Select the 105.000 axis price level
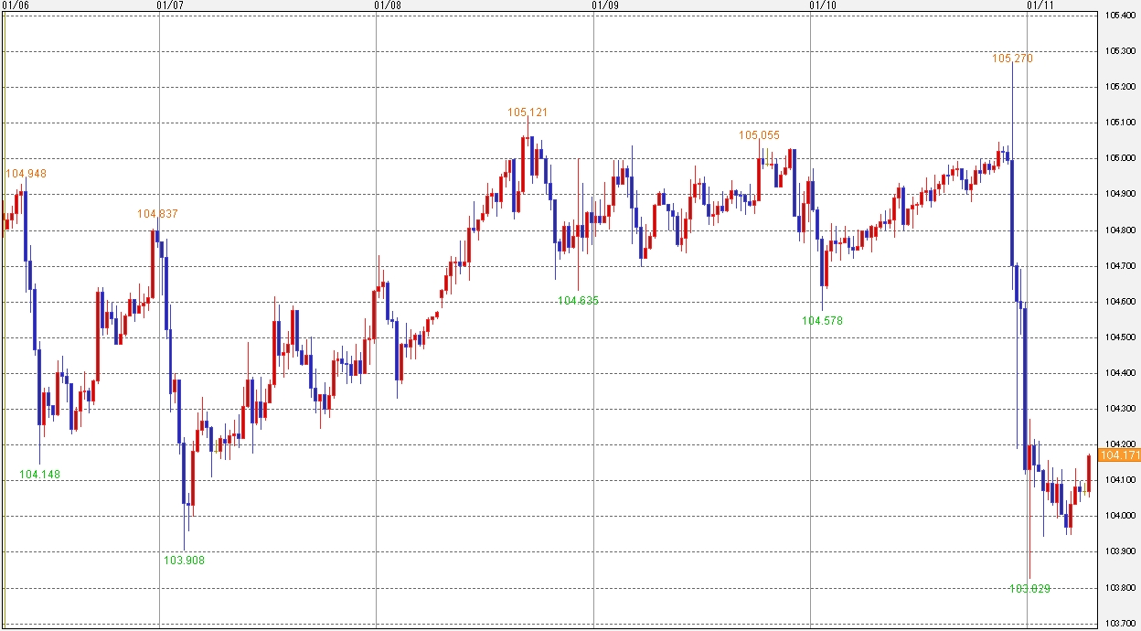The width and height of the screenshot is (1141, 631). 1119,158
